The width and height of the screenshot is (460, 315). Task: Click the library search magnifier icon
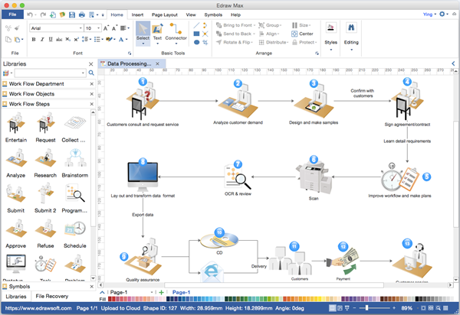pos(91,73)
